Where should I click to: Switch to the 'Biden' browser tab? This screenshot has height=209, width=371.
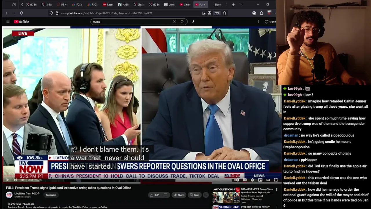click(217, 5)
